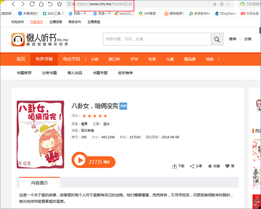
Task: Click the address bar URL lrts.me
Action: coord(104,4)
